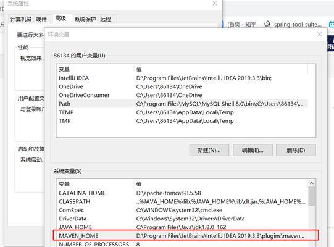Select the 远程 tab
Viewport: 334px width, 247px height.
click(106, 19)
